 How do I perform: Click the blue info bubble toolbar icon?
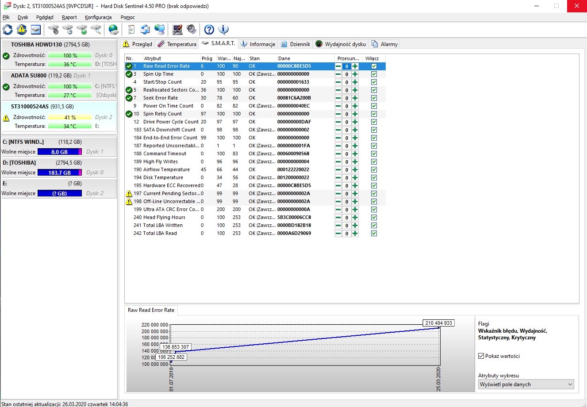[x=223, y=30]
